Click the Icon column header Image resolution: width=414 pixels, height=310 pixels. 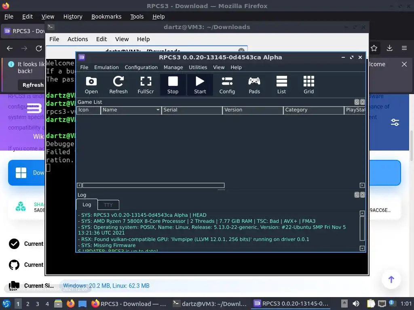pos(89,110)
